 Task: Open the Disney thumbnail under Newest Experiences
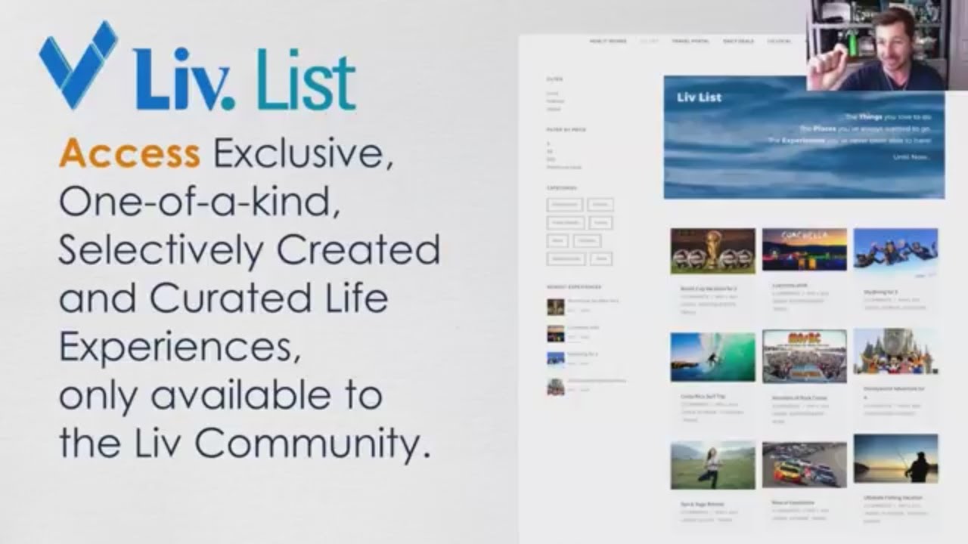pos(556,387)
